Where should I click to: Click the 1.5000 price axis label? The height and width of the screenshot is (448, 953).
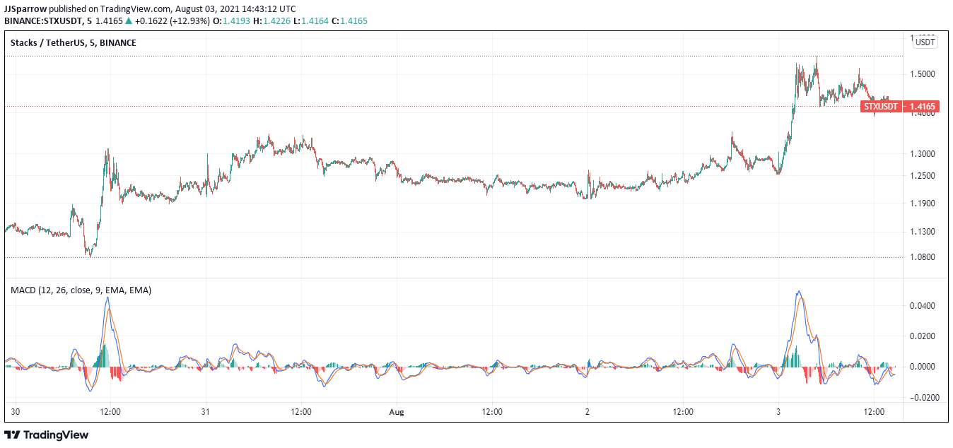pyautogui.click(x=923, y=74)
